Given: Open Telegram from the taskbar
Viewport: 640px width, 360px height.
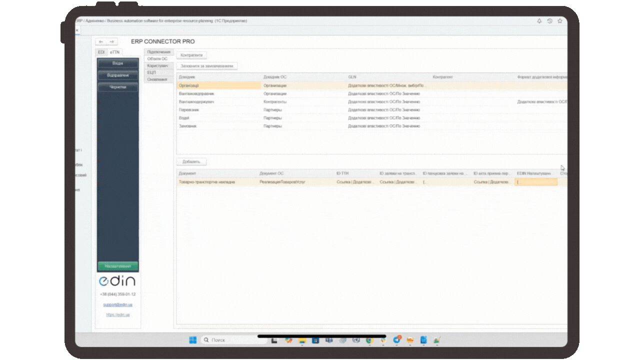Looking at the screenshot, I should coord(396,340).
